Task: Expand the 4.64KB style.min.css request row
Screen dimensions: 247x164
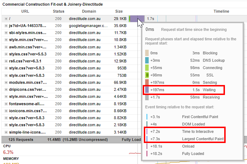Action: 6,96
